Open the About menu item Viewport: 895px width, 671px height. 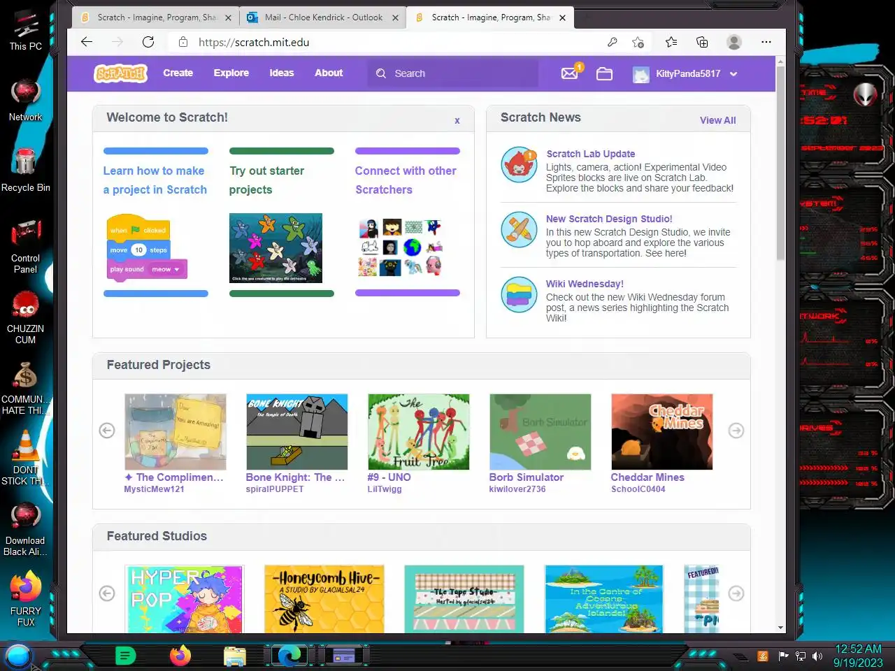click(329, 73)
